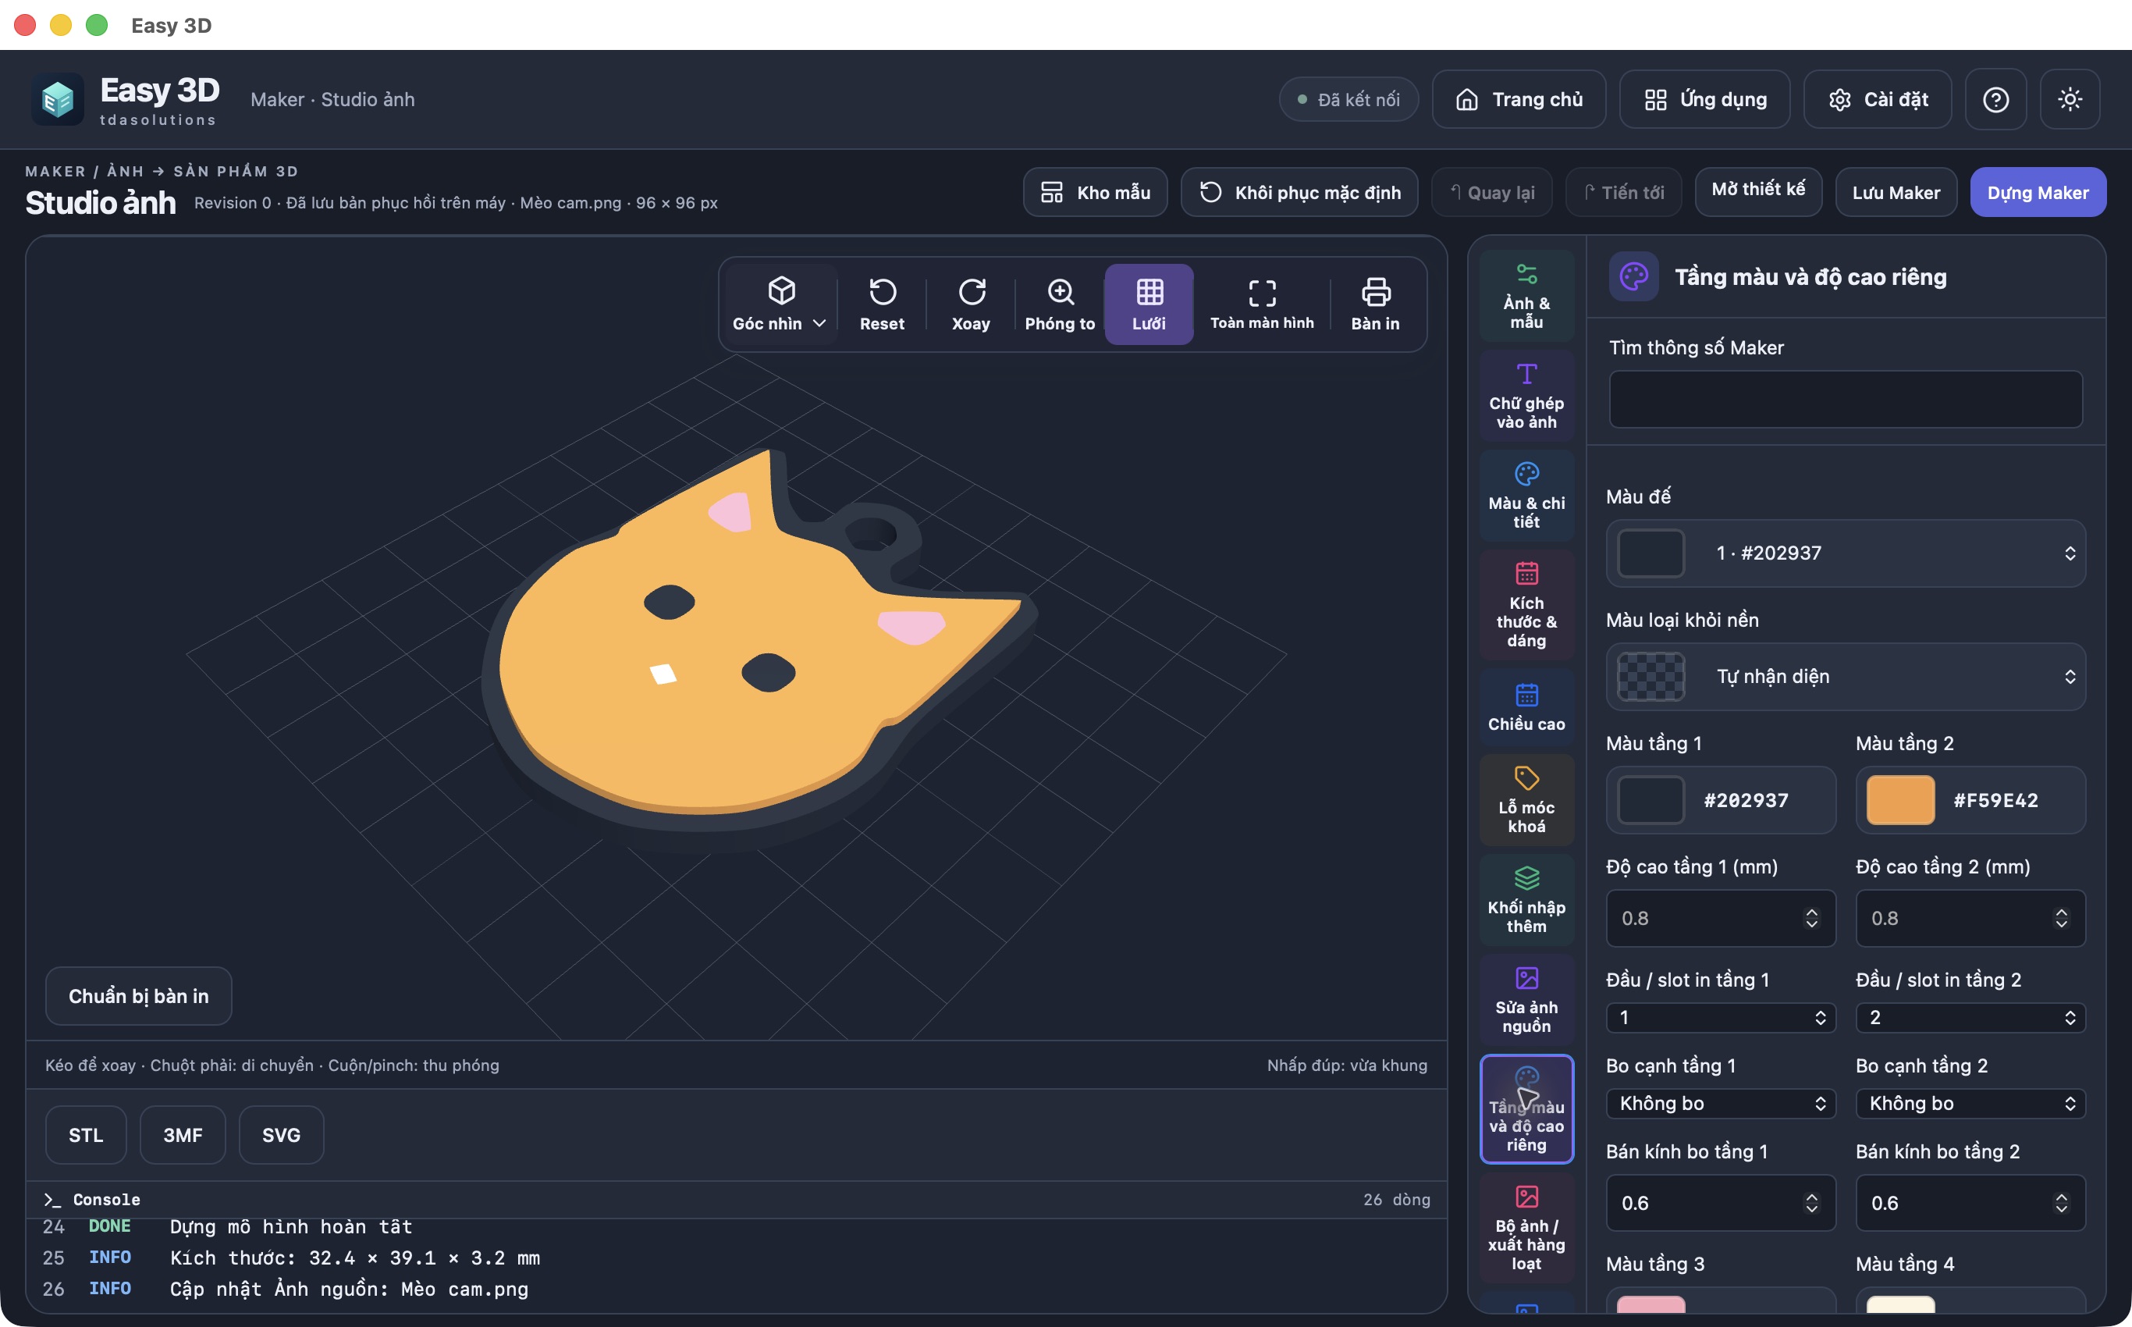This screenshot has height=1327, width=2132.
Task: Open the Chữ ghép vào ảnh panel
Action: click(x=1526, y=396)
